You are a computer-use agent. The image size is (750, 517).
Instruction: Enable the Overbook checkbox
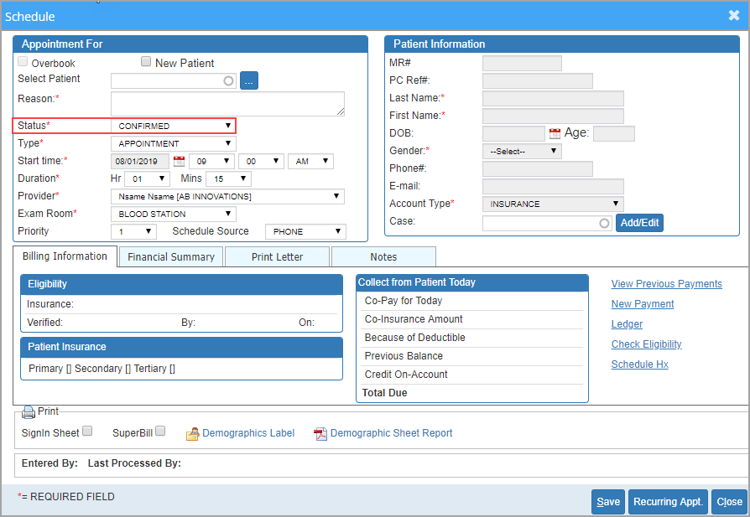[x=23, y=62]
